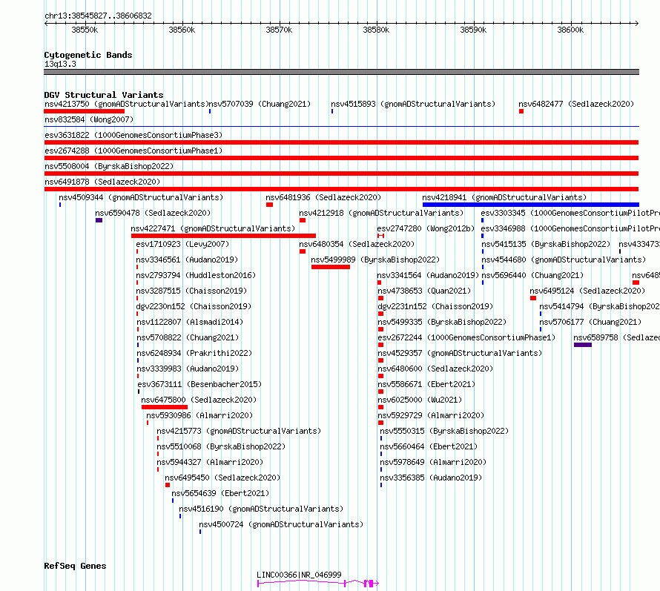
Task: Select nsv5415135 (ByrskaBishop2022) label
Action: tap(546, 244)
